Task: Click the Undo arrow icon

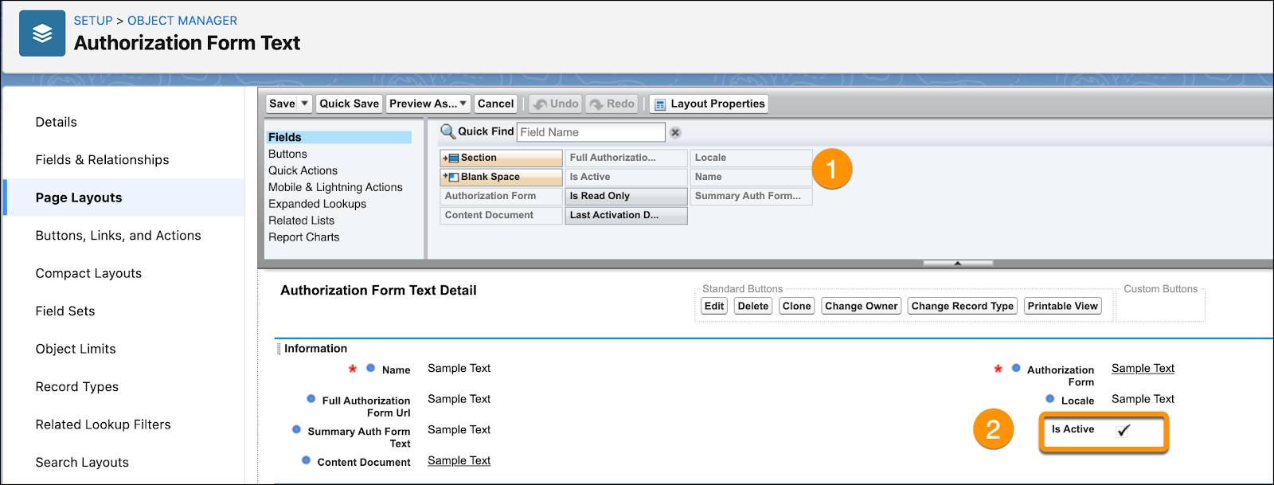Action: [x=540, y=104]
